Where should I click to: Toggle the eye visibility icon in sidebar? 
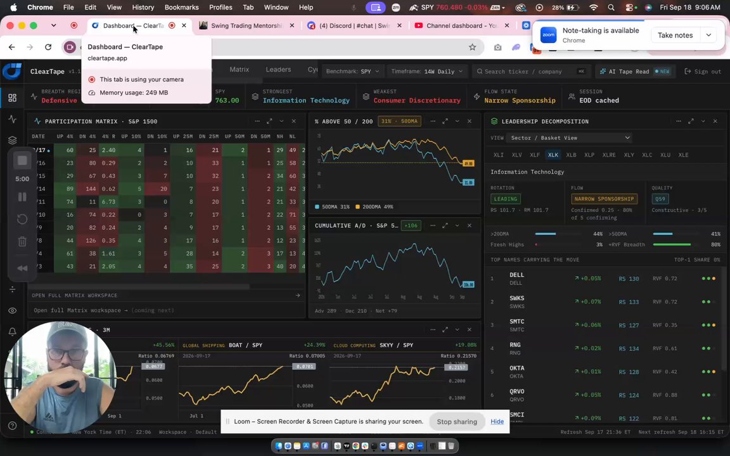(x=13, y=310)
